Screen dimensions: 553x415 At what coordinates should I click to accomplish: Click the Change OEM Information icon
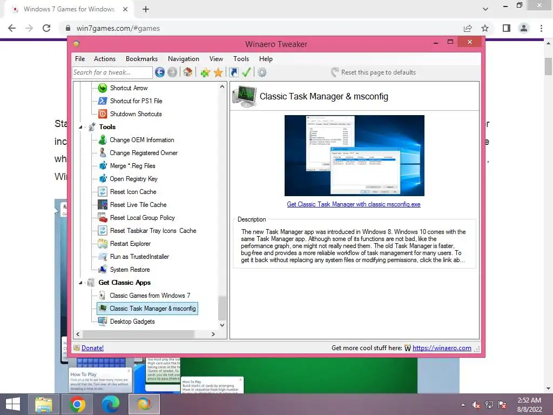pos(102,140)
